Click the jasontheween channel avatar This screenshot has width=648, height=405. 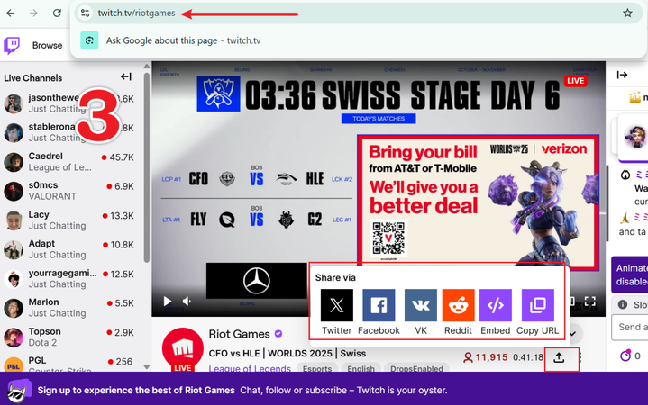click(14, 103)
